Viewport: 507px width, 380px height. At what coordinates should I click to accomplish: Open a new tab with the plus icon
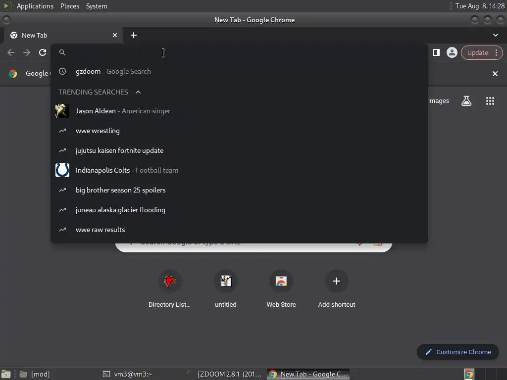[134, 35]
